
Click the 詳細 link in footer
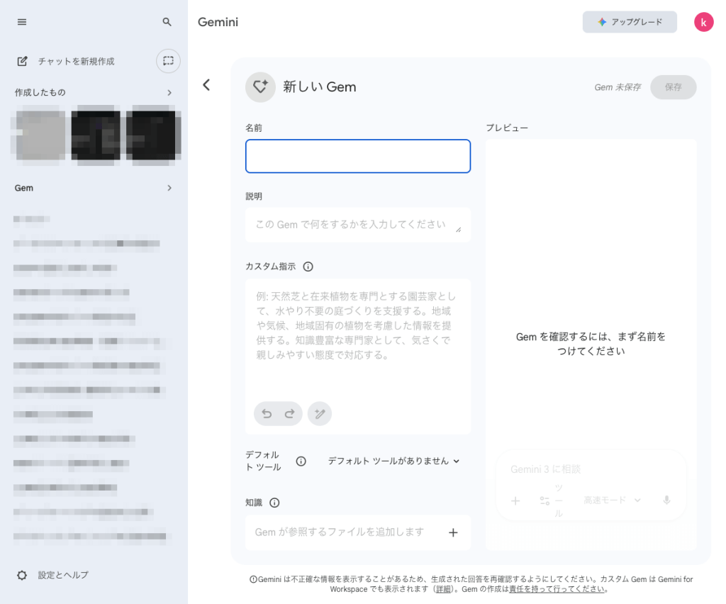443,589
